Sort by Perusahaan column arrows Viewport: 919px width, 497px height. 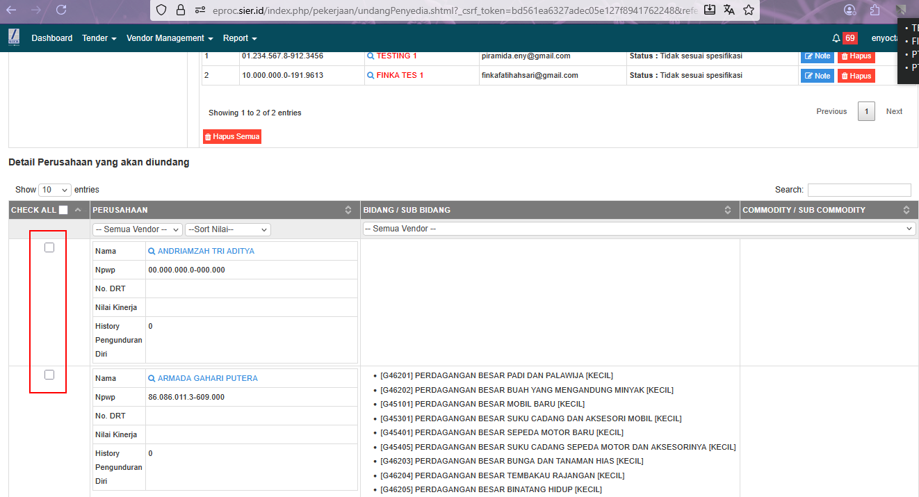(x=348, y=210)
